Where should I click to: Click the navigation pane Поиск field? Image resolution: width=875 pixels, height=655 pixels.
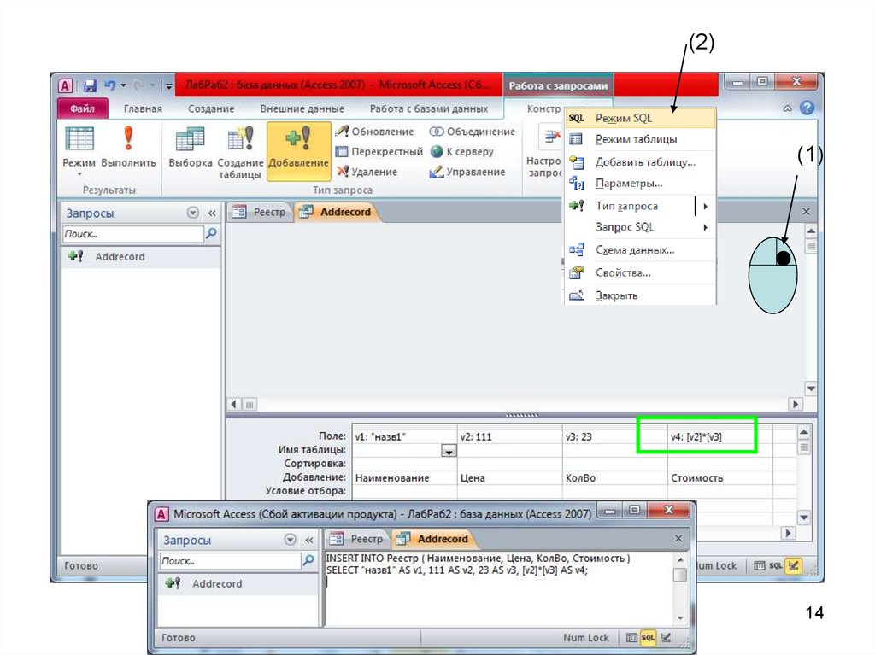tap(132, 234)
